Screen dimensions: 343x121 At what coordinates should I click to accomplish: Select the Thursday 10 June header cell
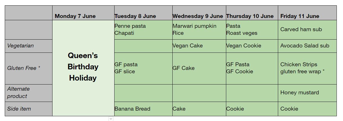click(x=252, y=13)
